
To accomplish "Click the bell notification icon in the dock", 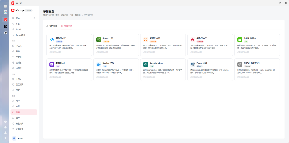I will pyautogui.click(x=6, y=127).
